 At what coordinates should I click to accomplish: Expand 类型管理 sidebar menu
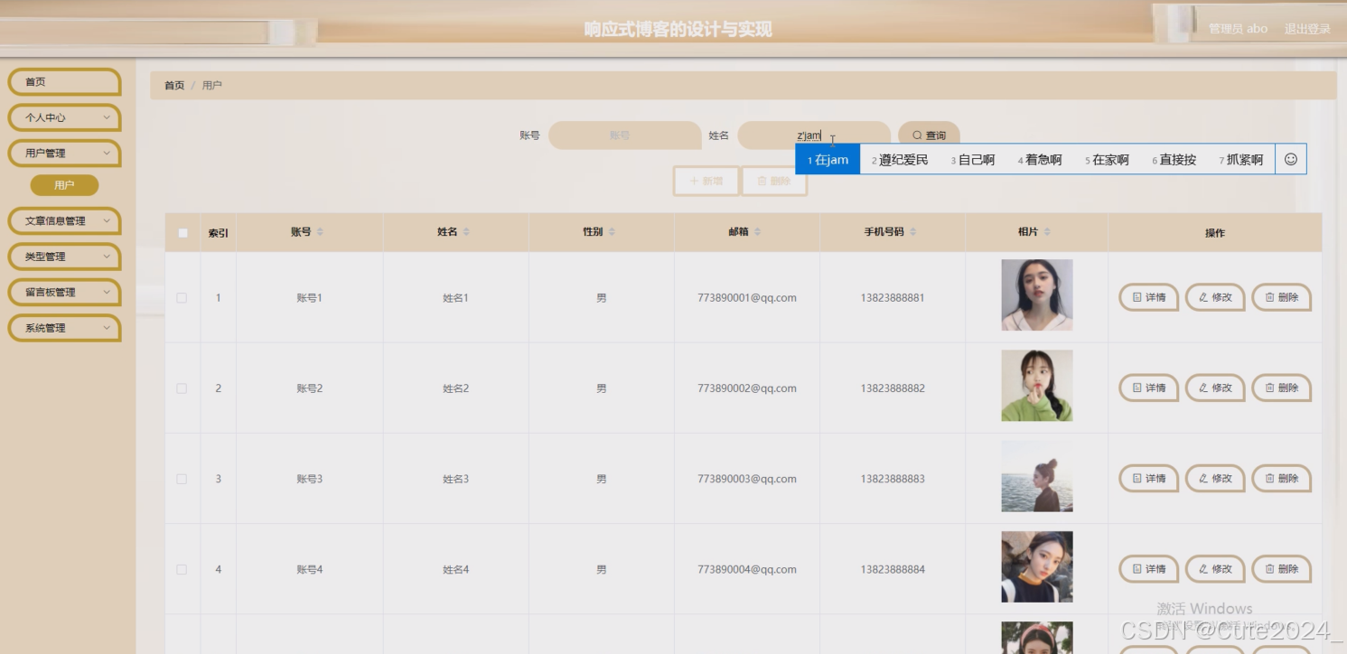(x=64, y=257)
